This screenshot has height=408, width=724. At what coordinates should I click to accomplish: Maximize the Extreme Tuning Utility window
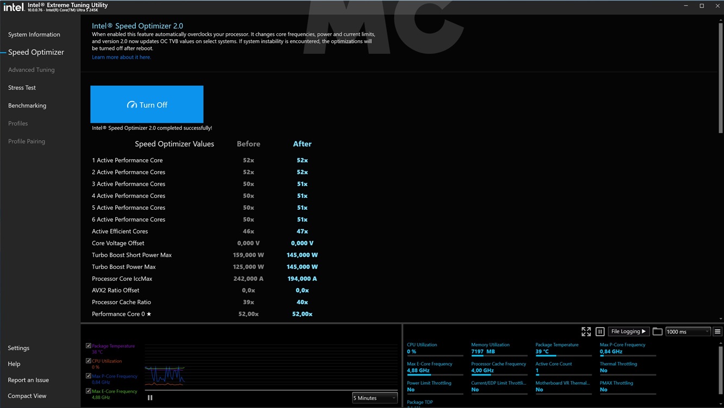(702, 6)
